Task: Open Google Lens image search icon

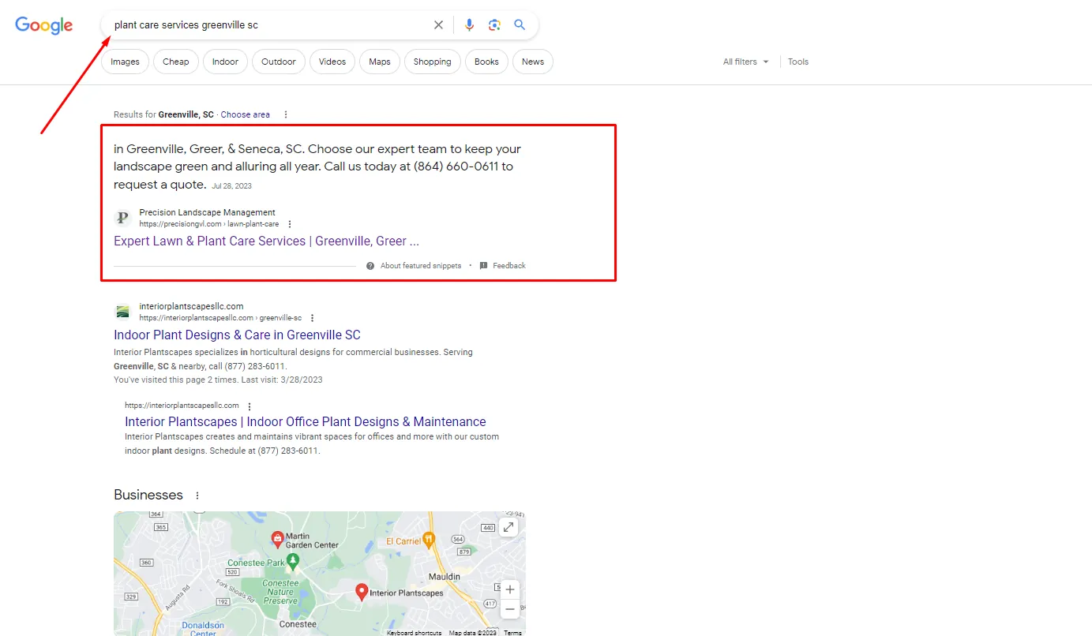Action: pos(494,25)
